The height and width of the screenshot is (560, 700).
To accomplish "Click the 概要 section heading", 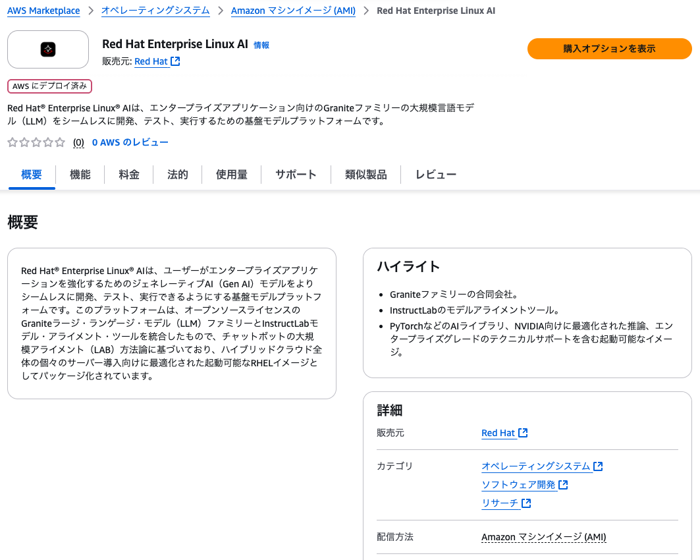I will (x=23, y=222).
